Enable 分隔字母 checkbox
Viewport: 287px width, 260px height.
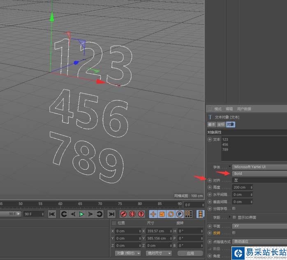(234, 208)
